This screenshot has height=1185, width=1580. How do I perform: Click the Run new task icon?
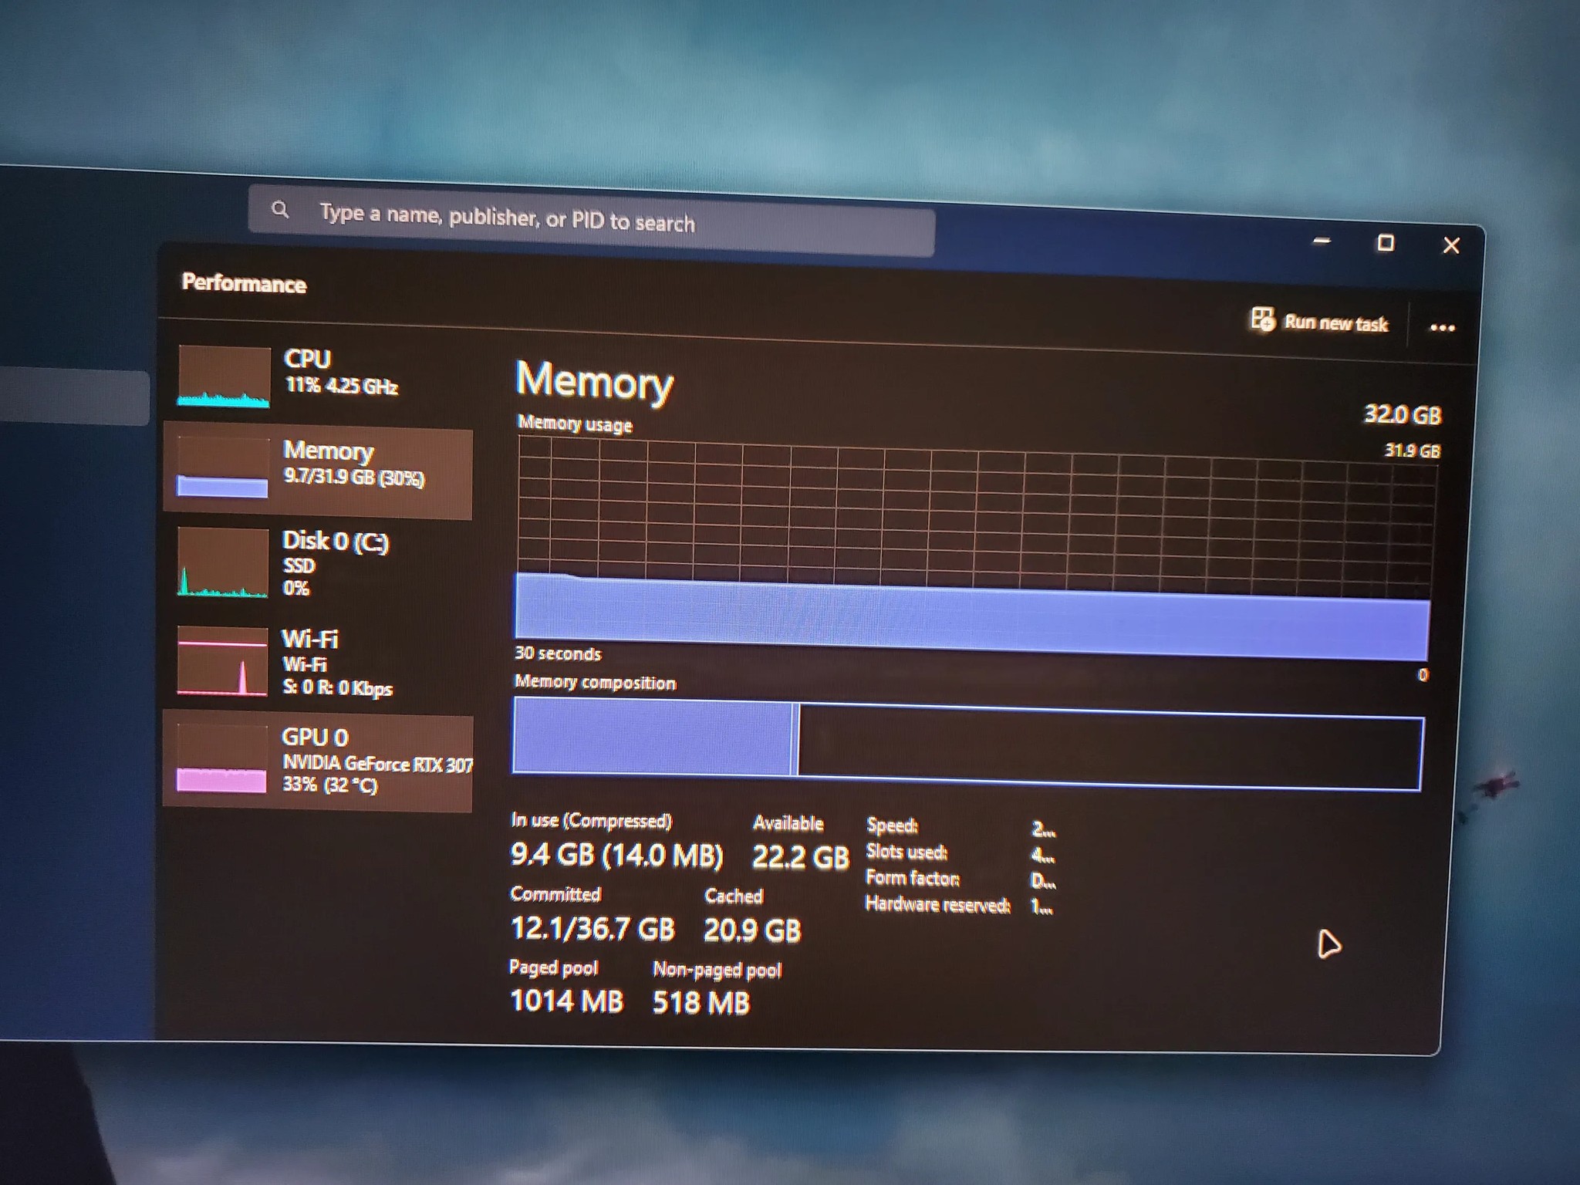1263,318
